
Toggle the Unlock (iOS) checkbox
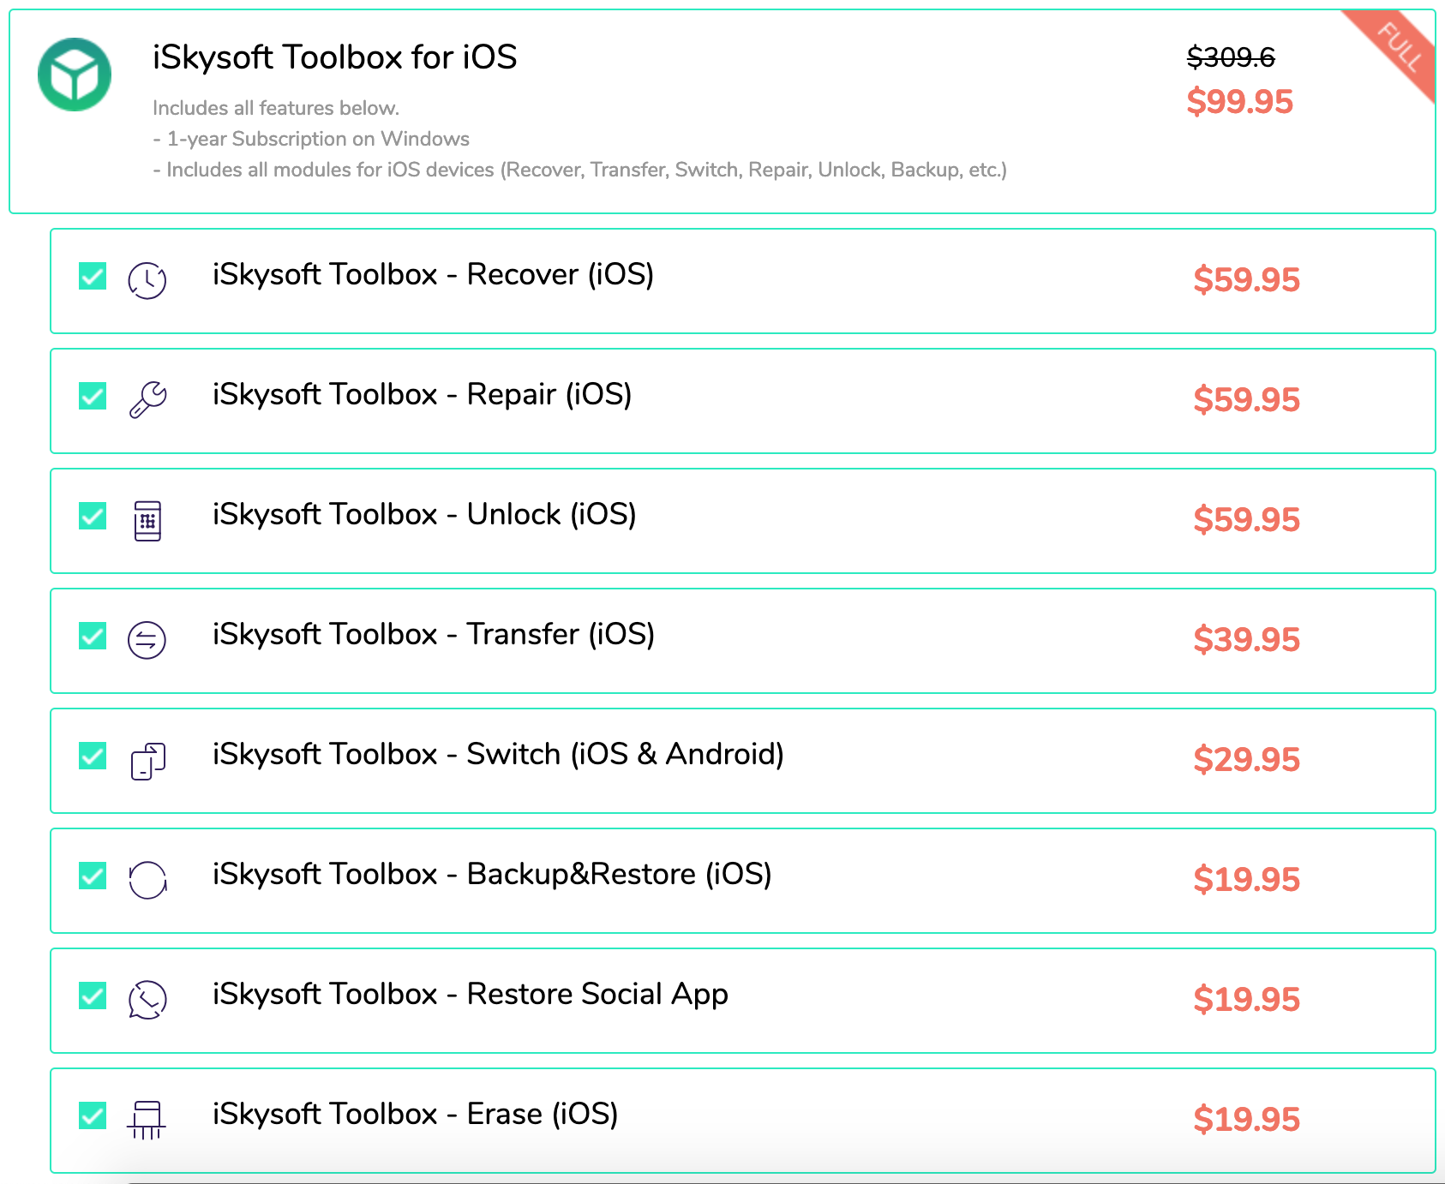(x=93, y=517)
